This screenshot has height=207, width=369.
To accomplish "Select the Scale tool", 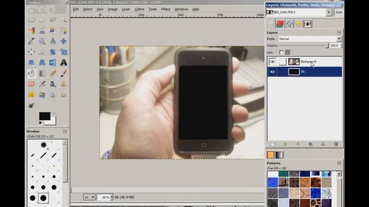I will point(63,52).
